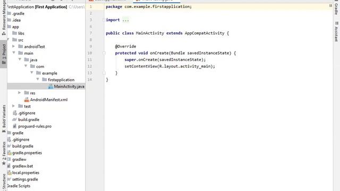
Task: Collapse the example package arrow
Action: [x=32, y=73]
